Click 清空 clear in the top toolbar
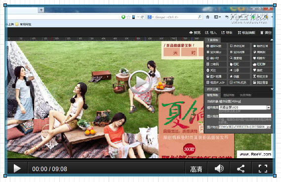Viewport: 281px width, 182px height. [266, 33]
